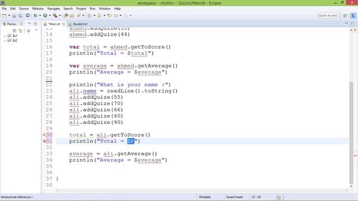The image size is (358, 201).
Task: Click the Debug bug icon
Action: [x=35, y=16]
